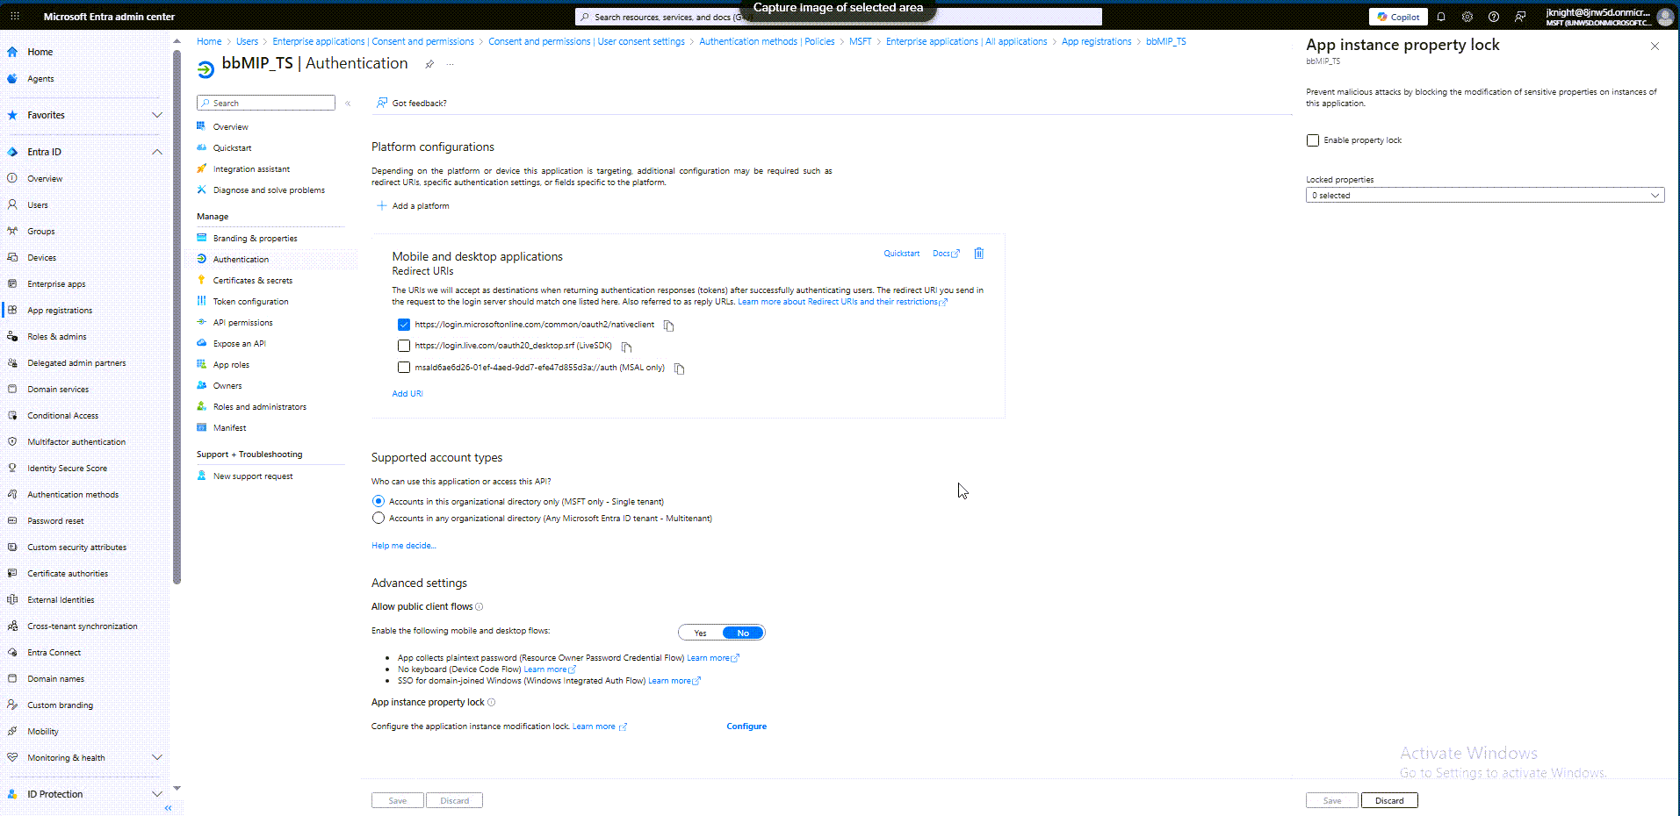Open the notifications bell

click(x=1441, y=16)
